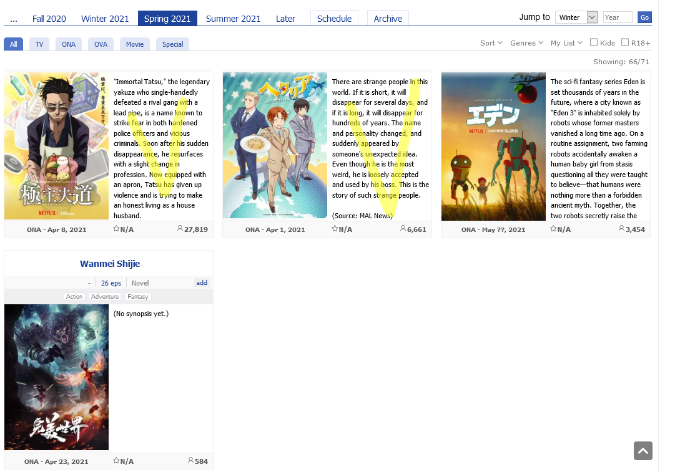Click the "Jump to" label
This screenshot has height=472, width=675.
(535, 17)
